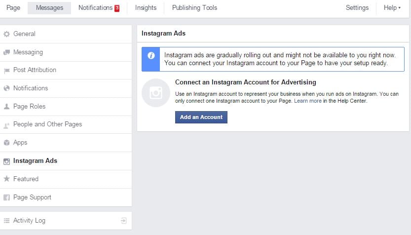Image resolution: width=411 pixels, height=235 pixels.
Task: Click the list icon beside Activity Log
Action: 6,221
